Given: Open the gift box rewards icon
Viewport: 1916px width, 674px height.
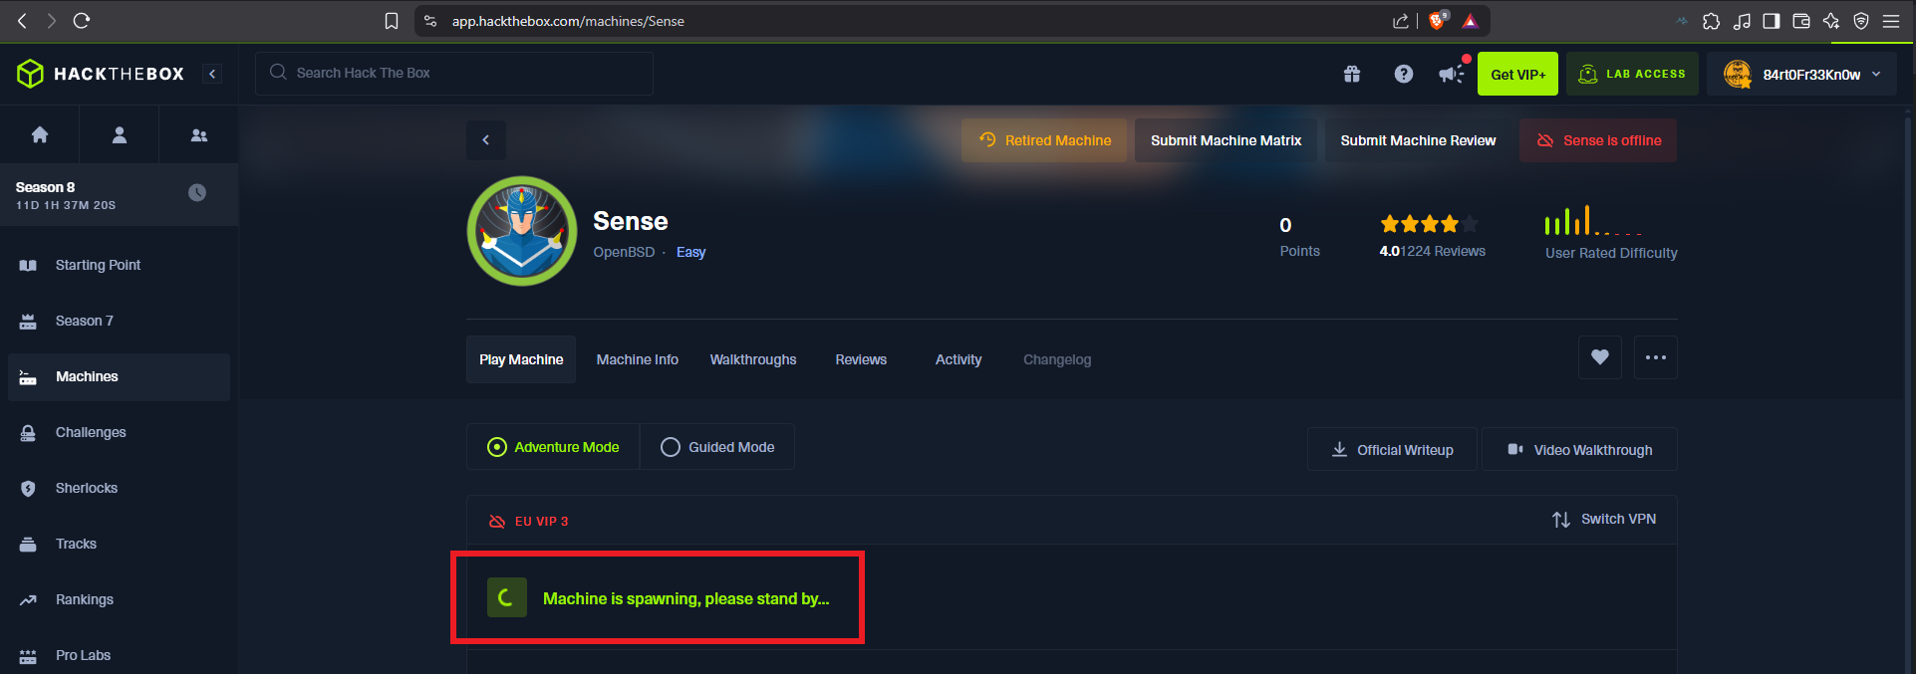Looking at the screenshot, I should [x=1352, y=74].
